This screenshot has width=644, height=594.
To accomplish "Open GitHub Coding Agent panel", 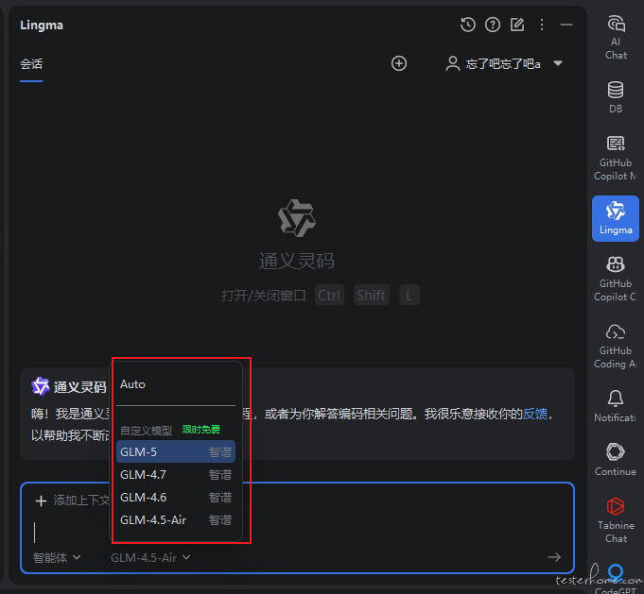I will tap(616, 345).
